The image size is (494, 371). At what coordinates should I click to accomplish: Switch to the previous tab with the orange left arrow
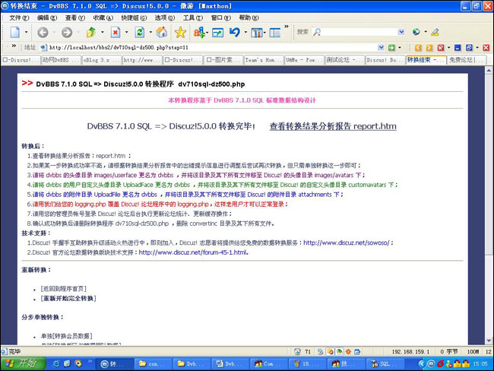(418, 48)
